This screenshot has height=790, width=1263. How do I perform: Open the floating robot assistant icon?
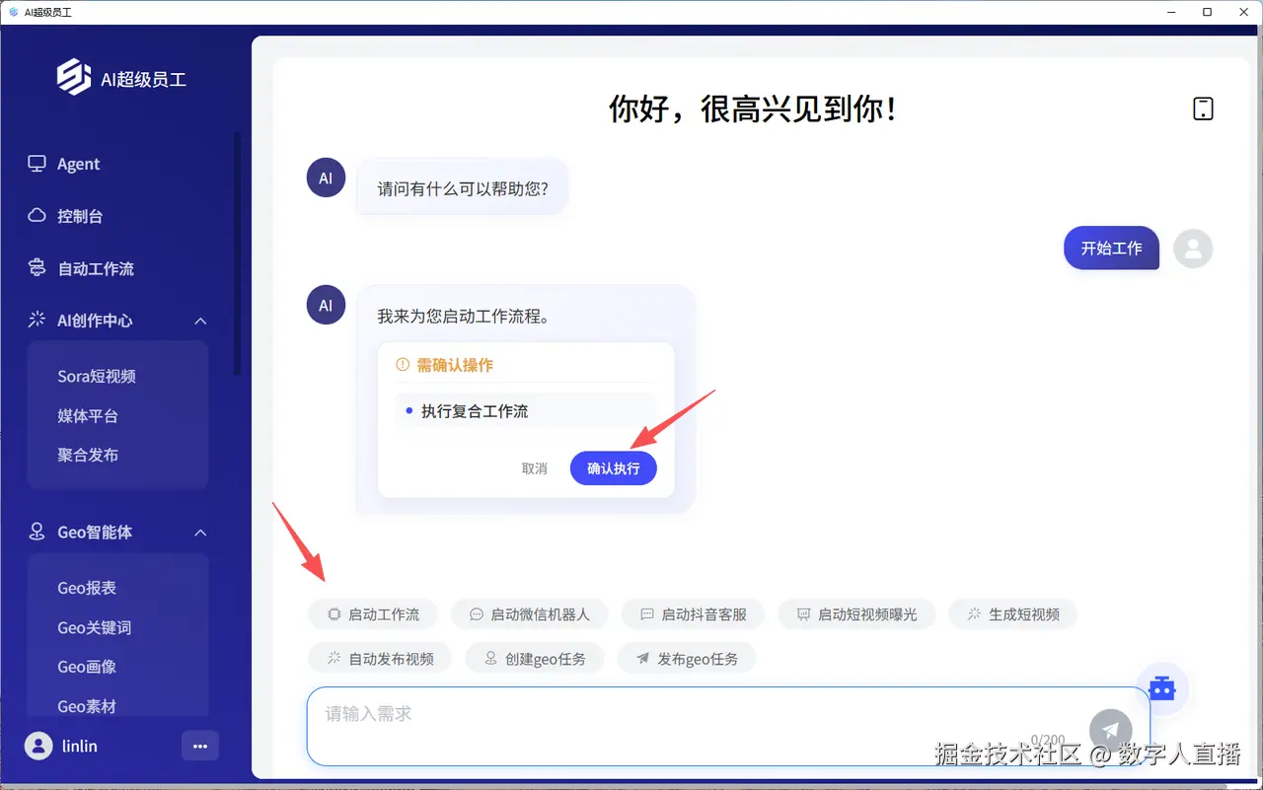pos(1162,688)
